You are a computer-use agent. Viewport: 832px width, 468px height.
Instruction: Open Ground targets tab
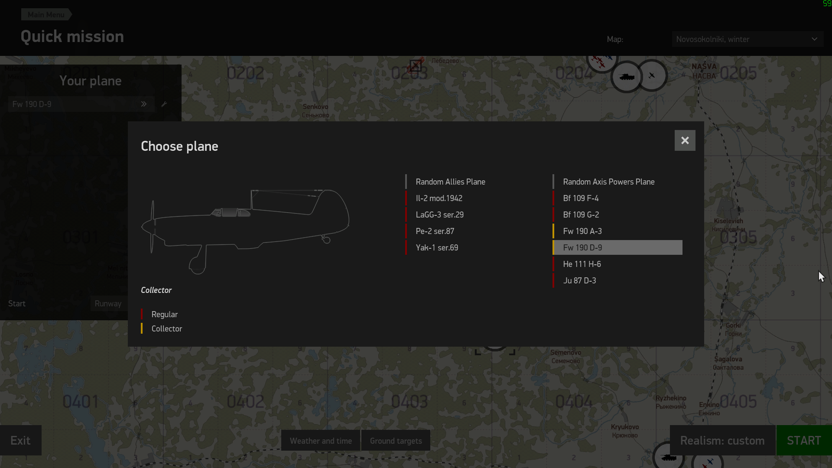point(396,441)
